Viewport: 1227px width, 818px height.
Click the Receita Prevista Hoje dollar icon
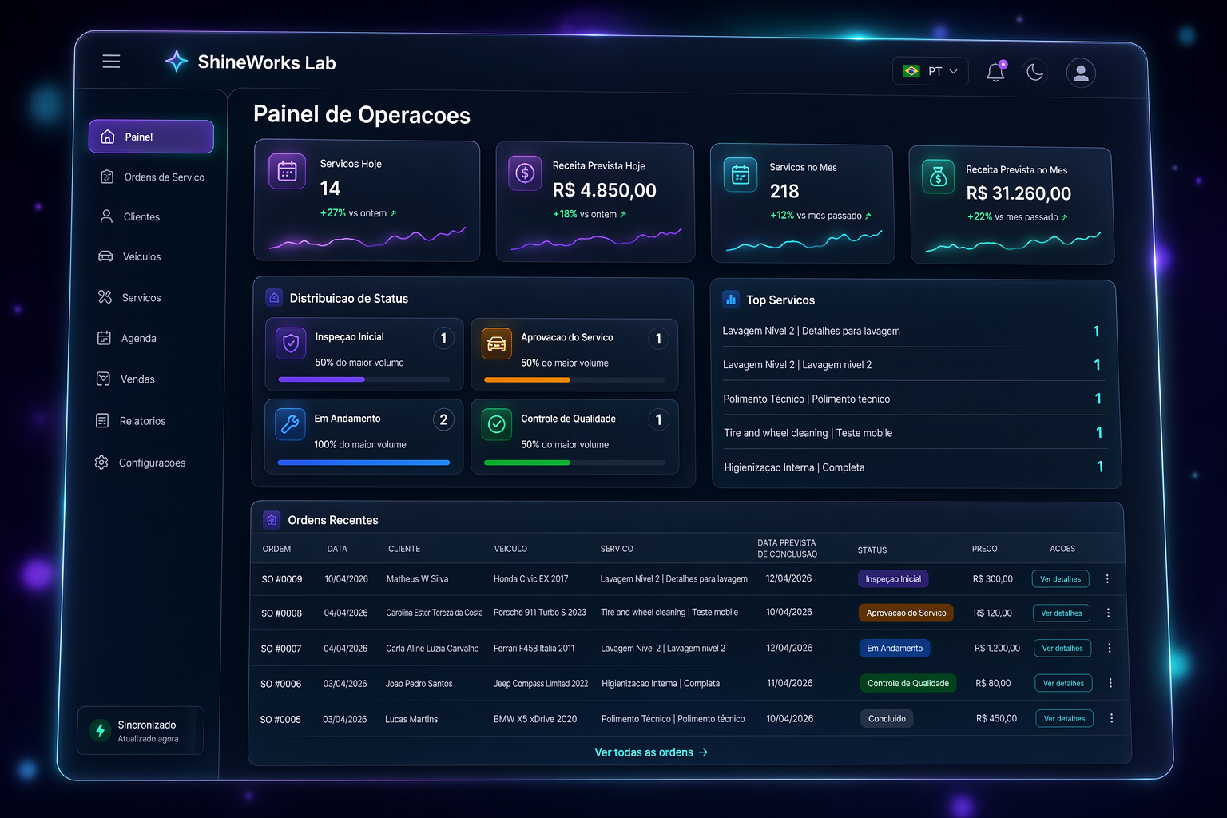coord(525,173)
